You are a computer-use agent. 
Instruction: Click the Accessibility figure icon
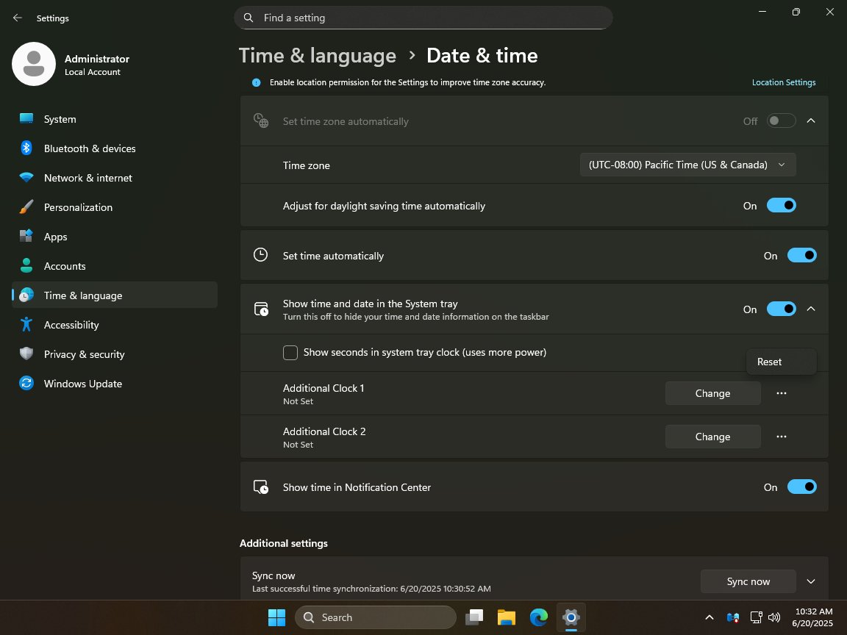coord(26,325)
